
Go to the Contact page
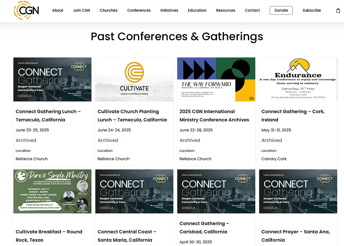(252, 10)
